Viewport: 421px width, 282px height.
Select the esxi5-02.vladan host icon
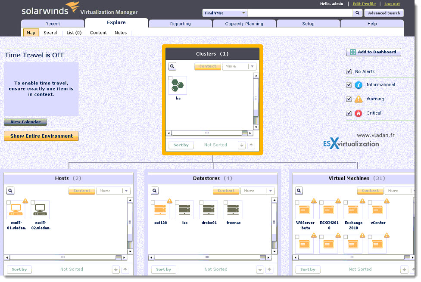40,210
